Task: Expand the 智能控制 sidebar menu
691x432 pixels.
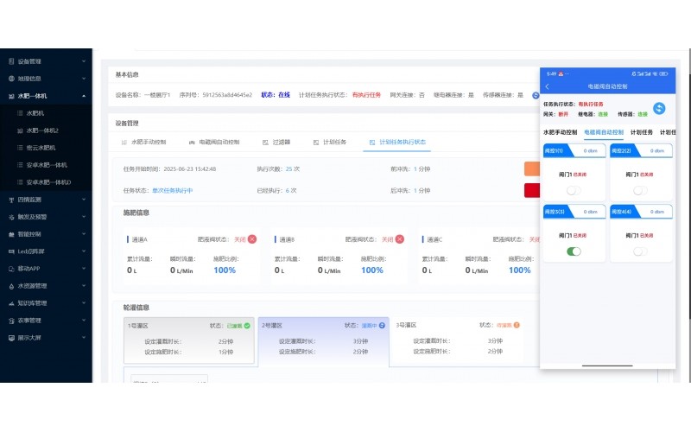Action: 83,233
